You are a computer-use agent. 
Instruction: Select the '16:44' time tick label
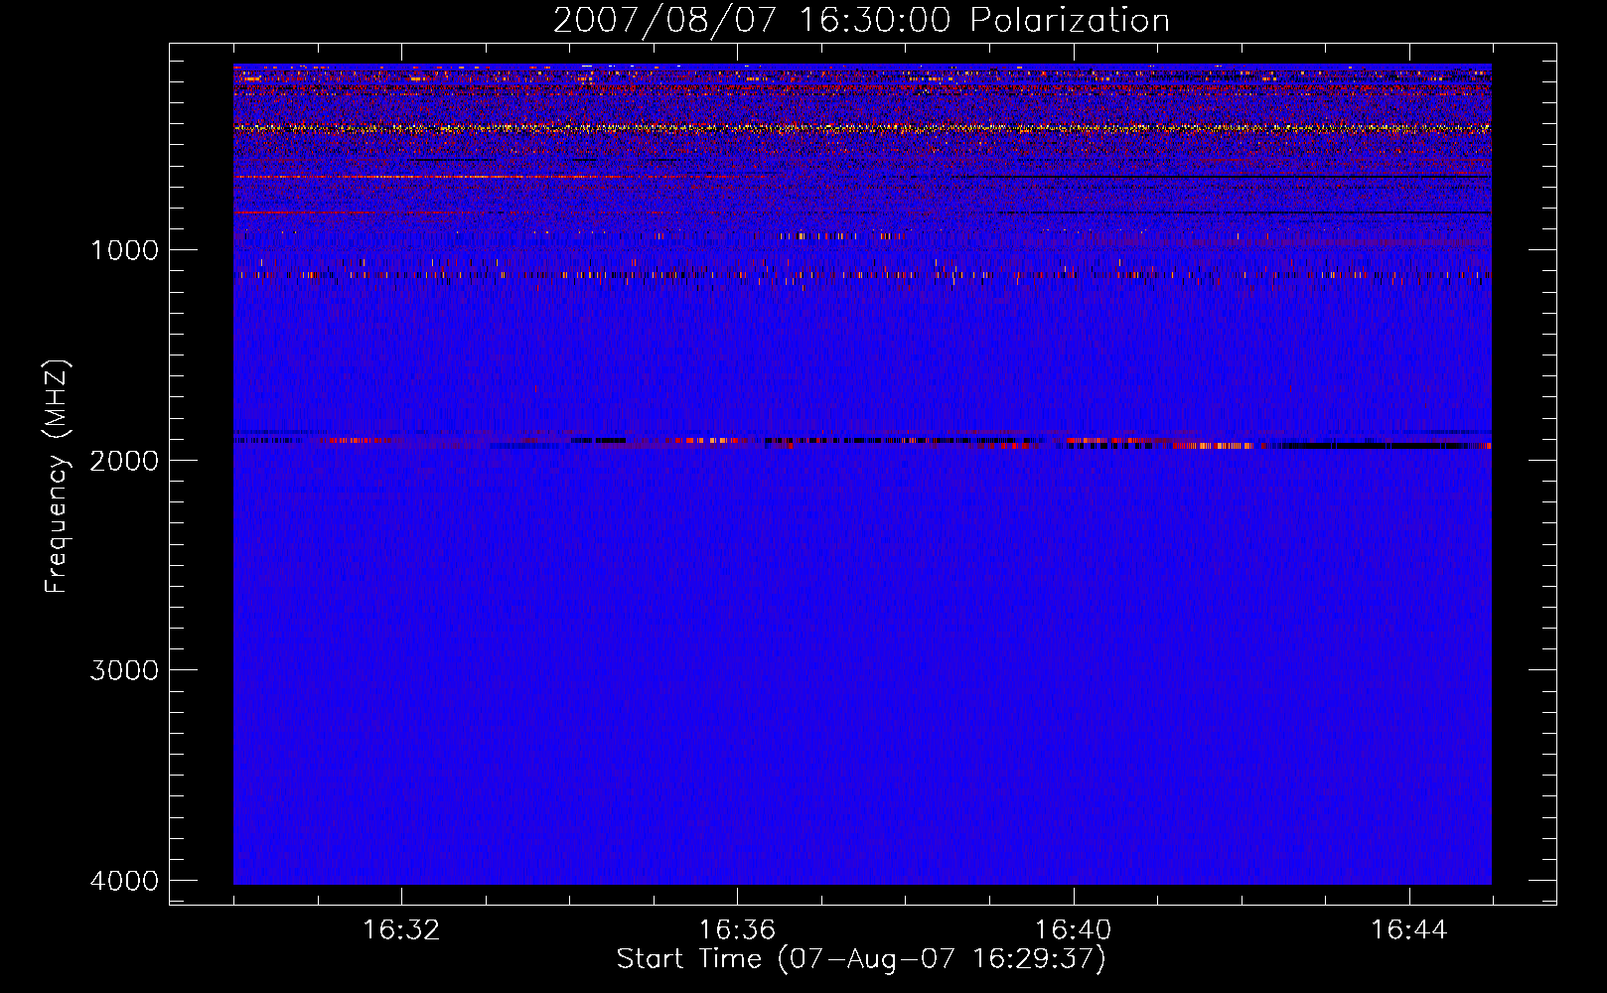tap(1409, 930)
